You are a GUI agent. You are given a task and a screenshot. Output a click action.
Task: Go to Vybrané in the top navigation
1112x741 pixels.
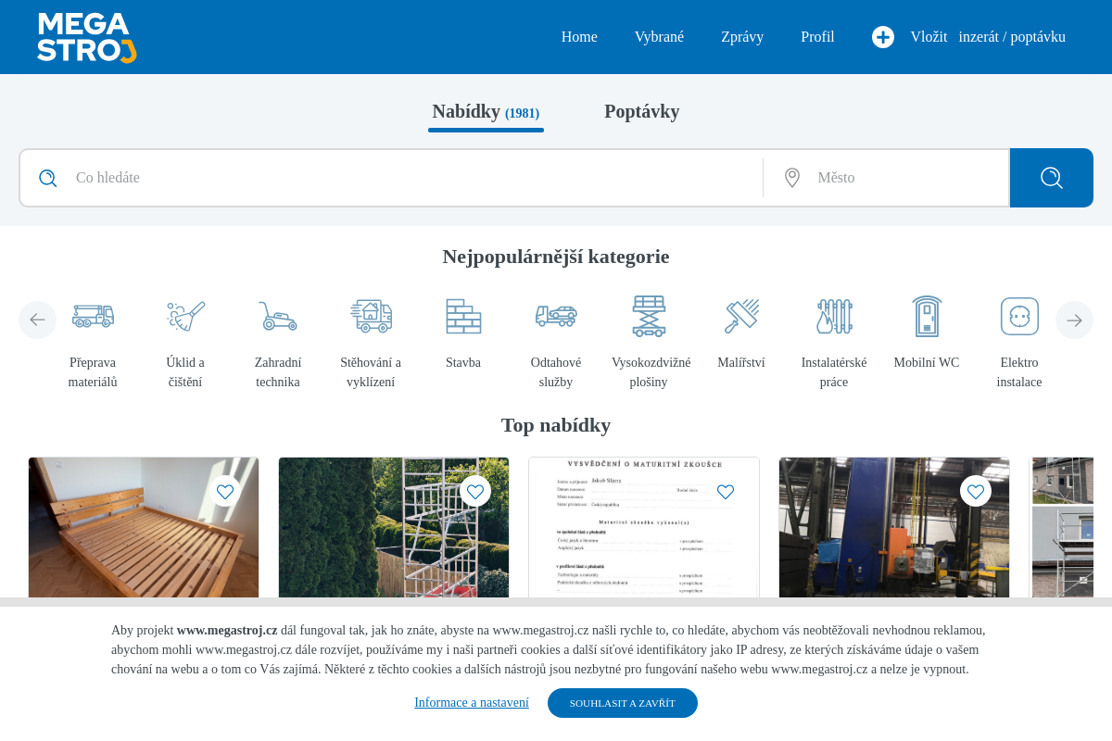tap(659, 37)
